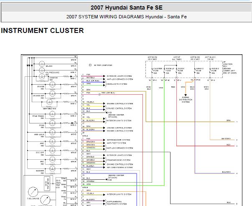The width and height of the screenshot is (252, 206).
Task: Click the 4WD Lock indicator lamp symbol
Action: (x=52, y=132)
